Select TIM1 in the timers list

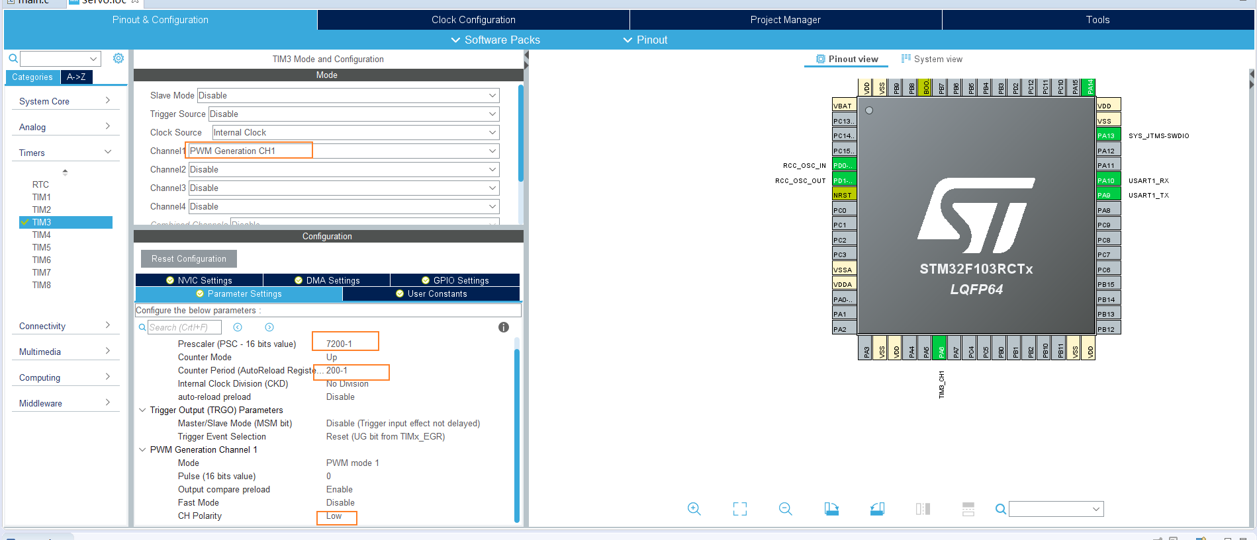click(x=42, y=197)
